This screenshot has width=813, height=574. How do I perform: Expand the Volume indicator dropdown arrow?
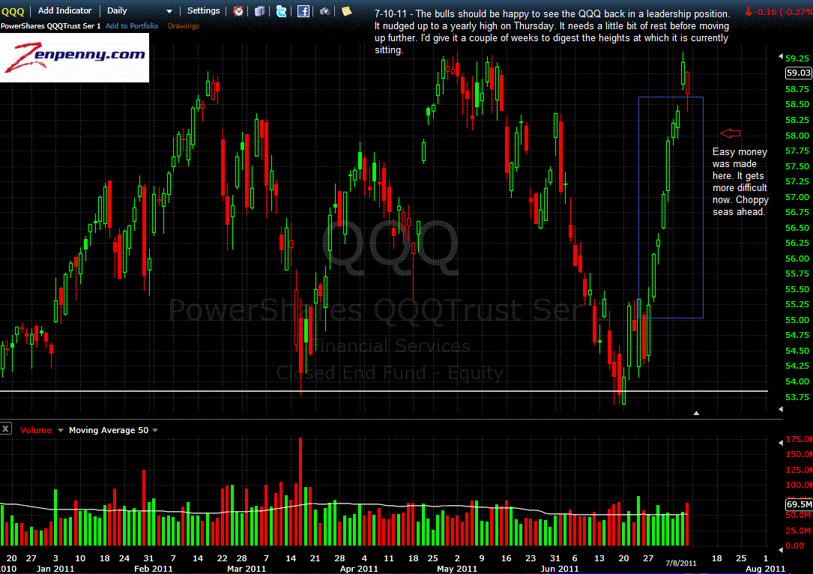[x=60, y=430]
